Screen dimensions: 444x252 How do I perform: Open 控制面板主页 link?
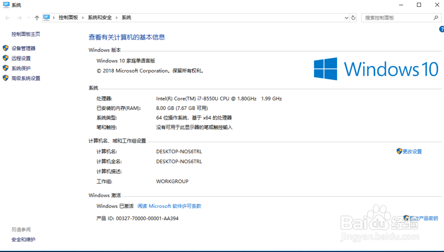point(26,34)
